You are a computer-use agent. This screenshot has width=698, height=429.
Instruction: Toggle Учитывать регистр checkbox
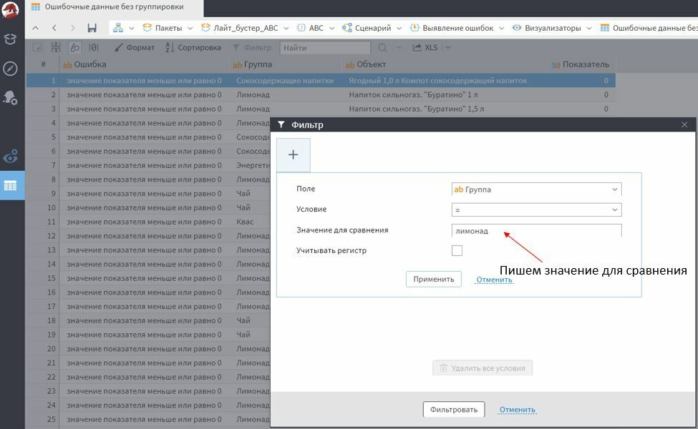(457, 250)
